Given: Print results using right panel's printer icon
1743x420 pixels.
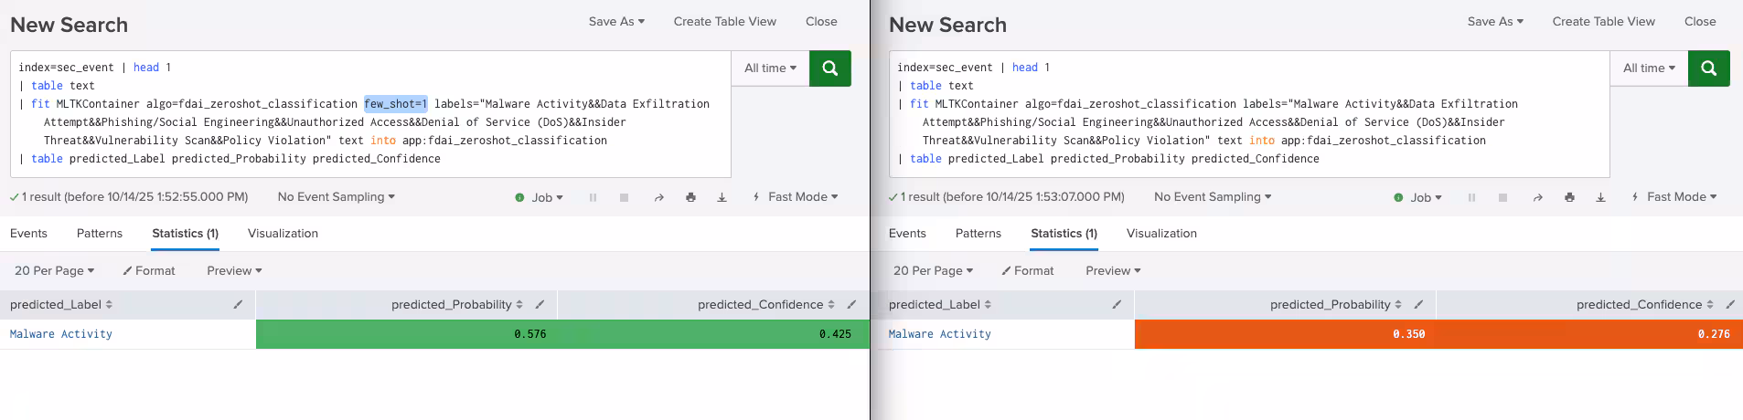Looking at the screenshot, I should [x=1569, y=197].
